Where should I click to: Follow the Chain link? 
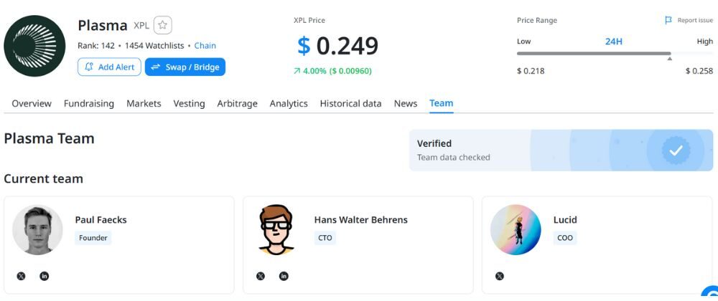point(205,46)
